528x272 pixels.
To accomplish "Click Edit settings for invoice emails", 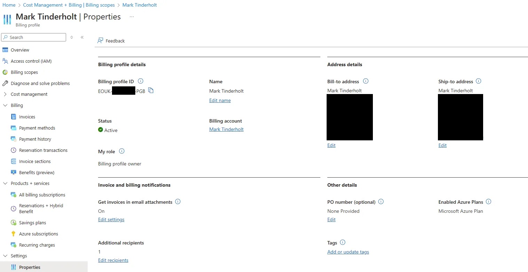I will click(111, 219).
